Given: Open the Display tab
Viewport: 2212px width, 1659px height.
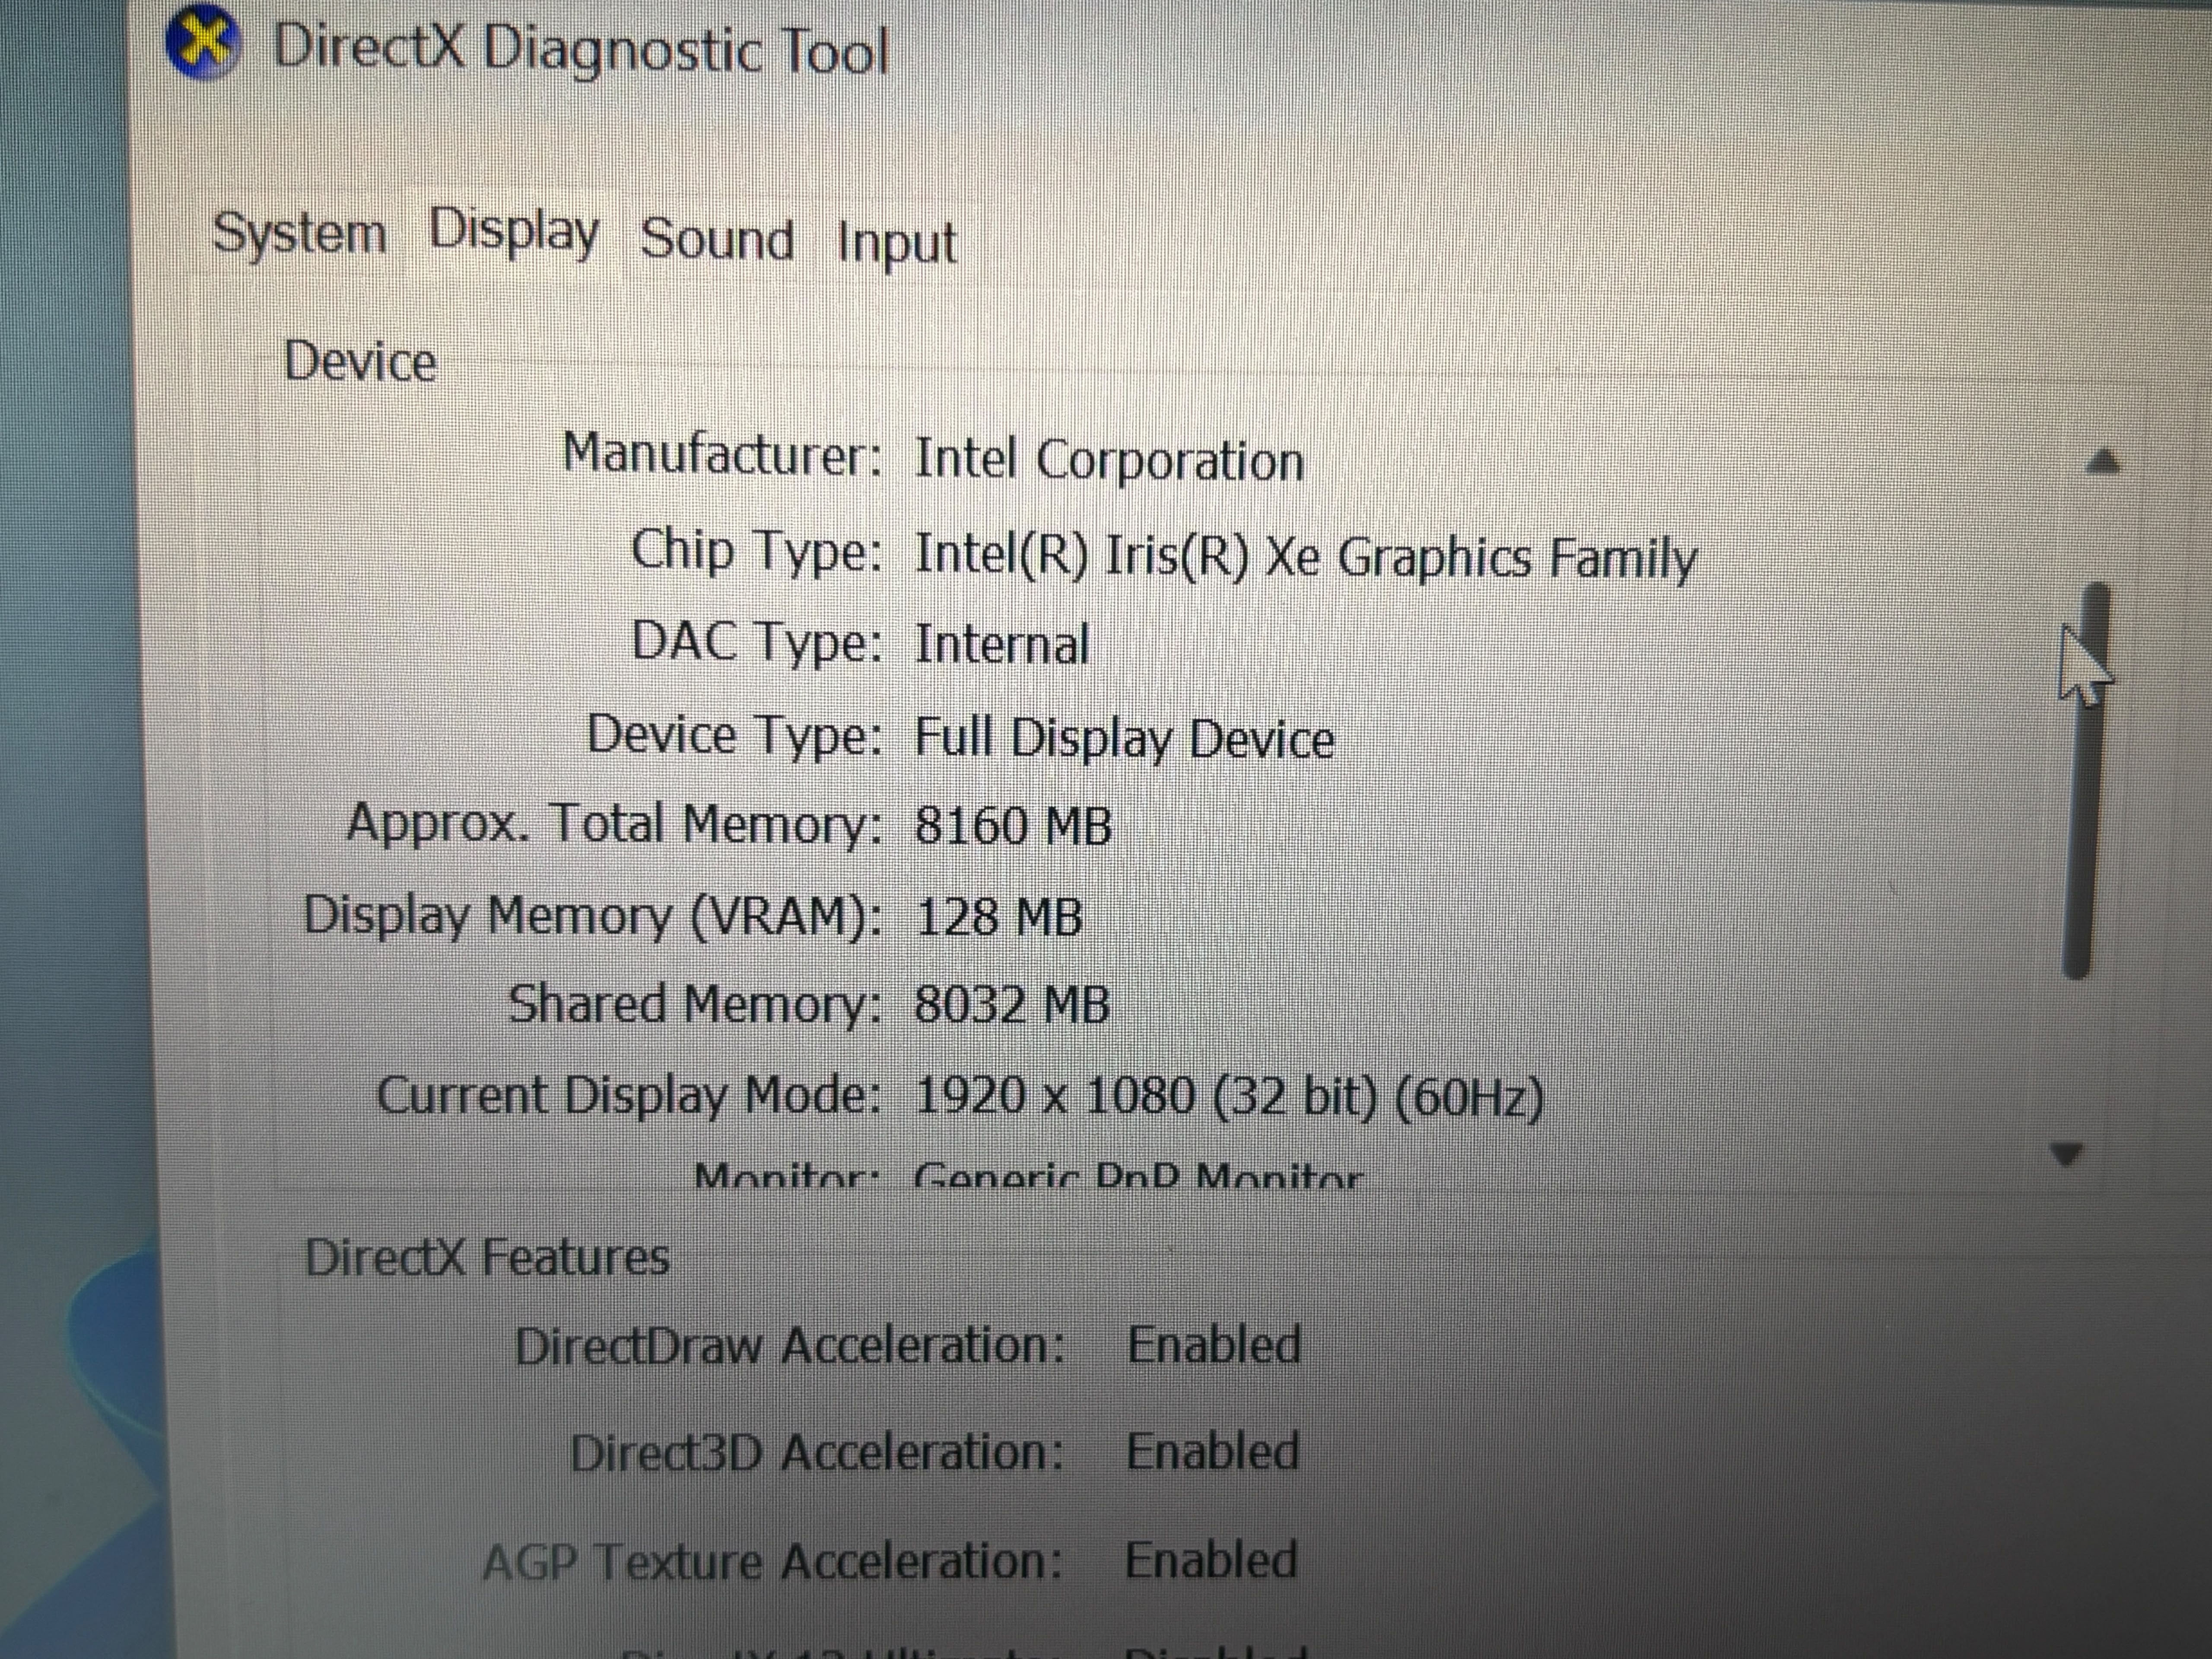Looking at the screenshot, I should pos(514,232).
